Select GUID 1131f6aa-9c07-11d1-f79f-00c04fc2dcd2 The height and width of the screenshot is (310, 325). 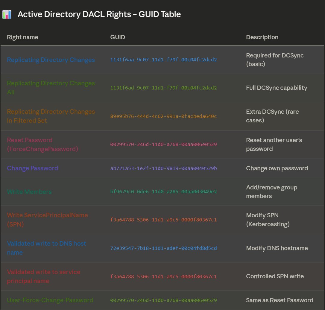(x=163, y=60)
